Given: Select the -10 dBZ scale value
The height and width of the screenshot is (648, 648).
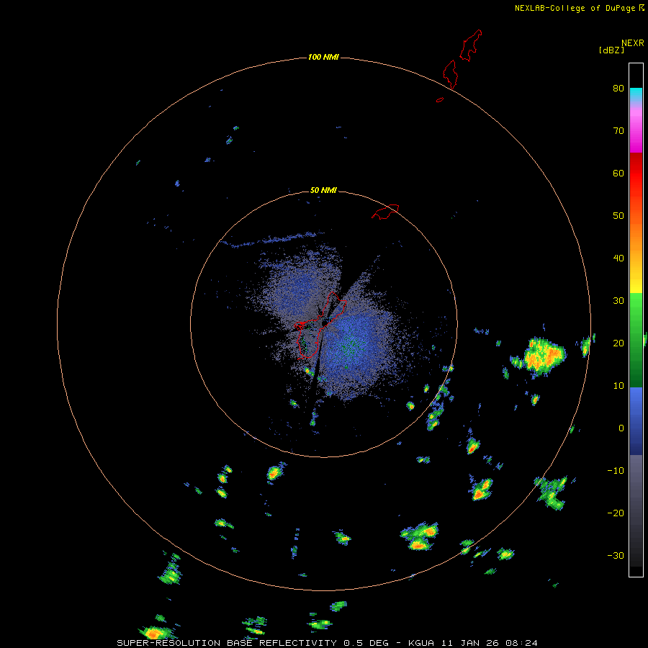Looking at the screenshot, I should coord(616,471).
